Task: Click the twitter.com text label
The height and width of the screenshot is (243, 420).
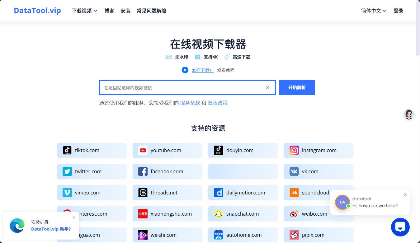Action: pos(88,171)
